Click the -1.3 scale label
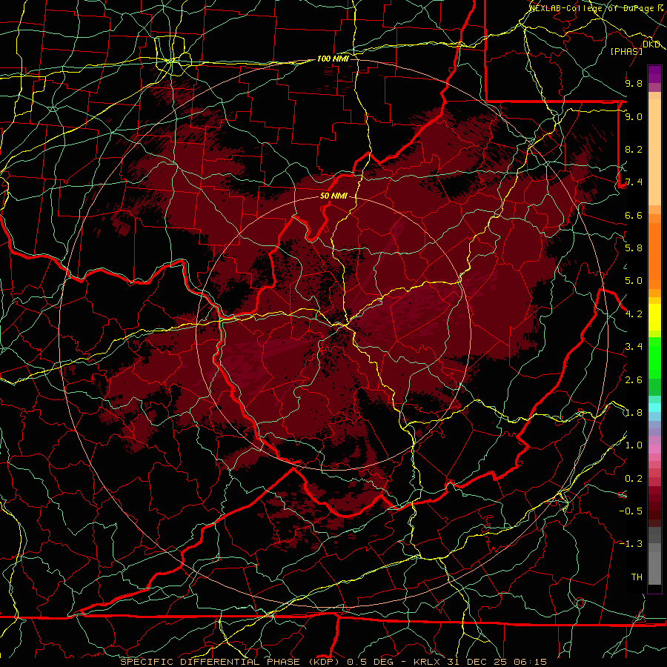This screenshot has height=667, width=667. tap(631, 544)
